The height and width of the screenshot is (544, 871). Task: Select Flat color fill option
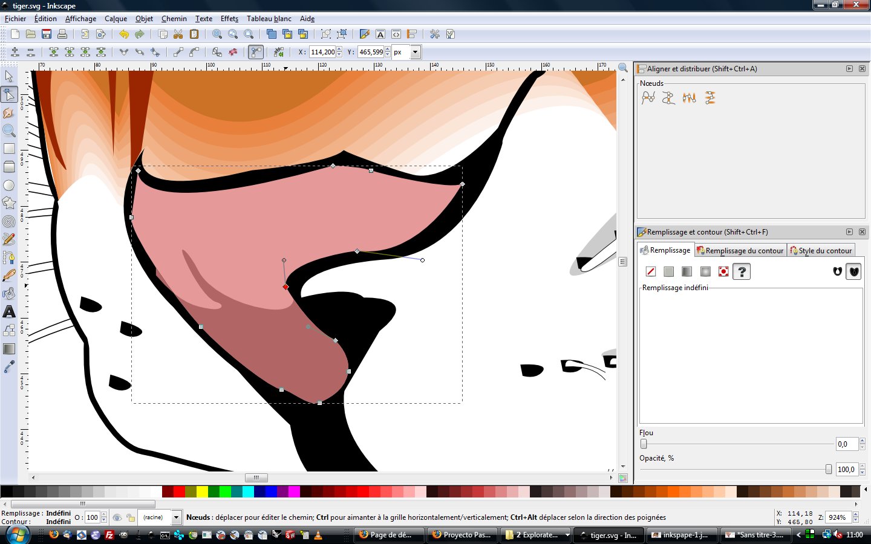[668, 271]
